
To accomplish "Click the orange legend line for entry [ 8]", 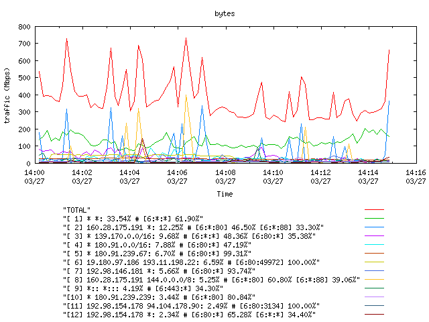I will click(374, 280).
